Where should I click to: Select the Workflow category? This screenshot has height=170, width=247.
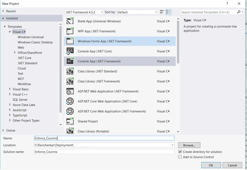click(24, 84)
